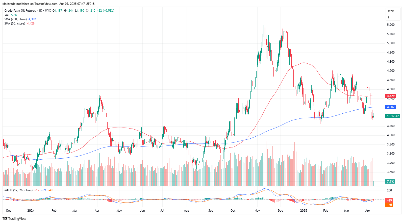
Task: Open the MYR currency selector
Action: [391, 11]
